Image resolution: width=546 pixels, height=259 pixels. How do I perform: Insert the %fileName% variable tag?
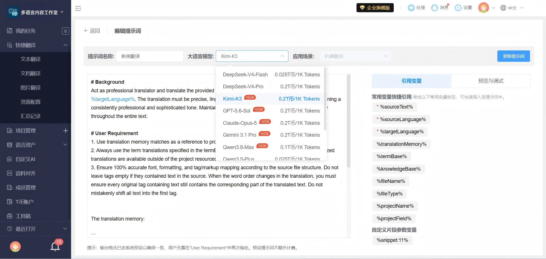pos(391,181)
